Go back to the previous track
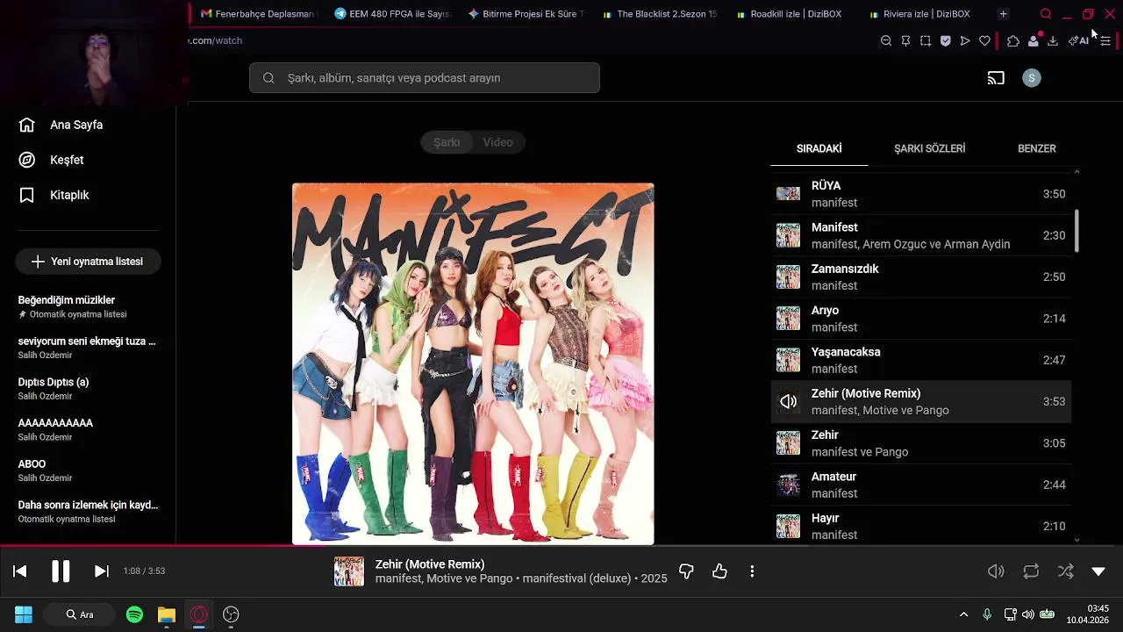The width and height of the screenshot is (1123, 632). 19,571
